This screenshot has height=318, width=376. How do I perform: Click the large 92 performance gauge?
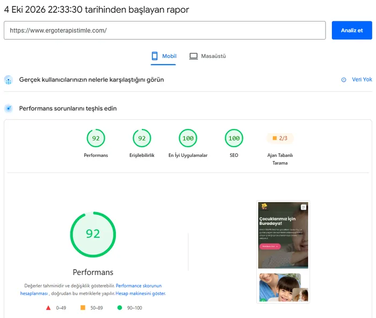93,234
